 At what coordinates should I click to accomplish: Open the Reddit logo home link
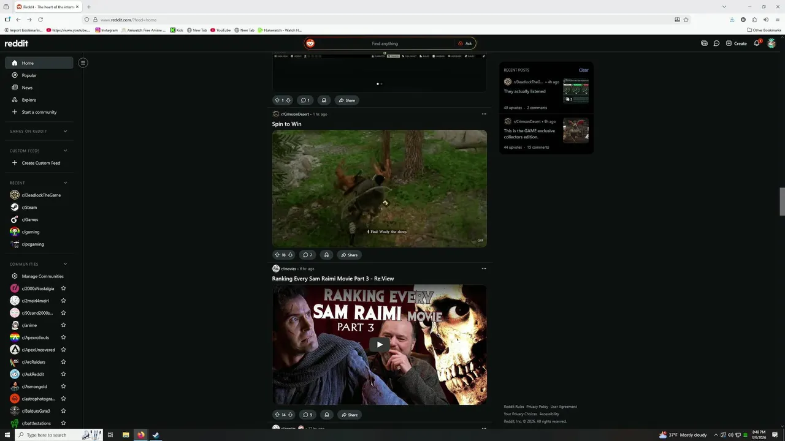(17, 43)
